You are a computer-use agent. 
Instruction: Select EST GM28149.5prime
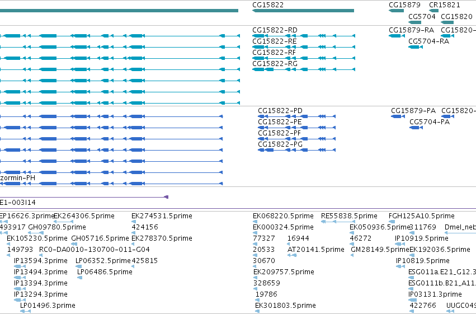pyautogui.click(x=380, y=250)
